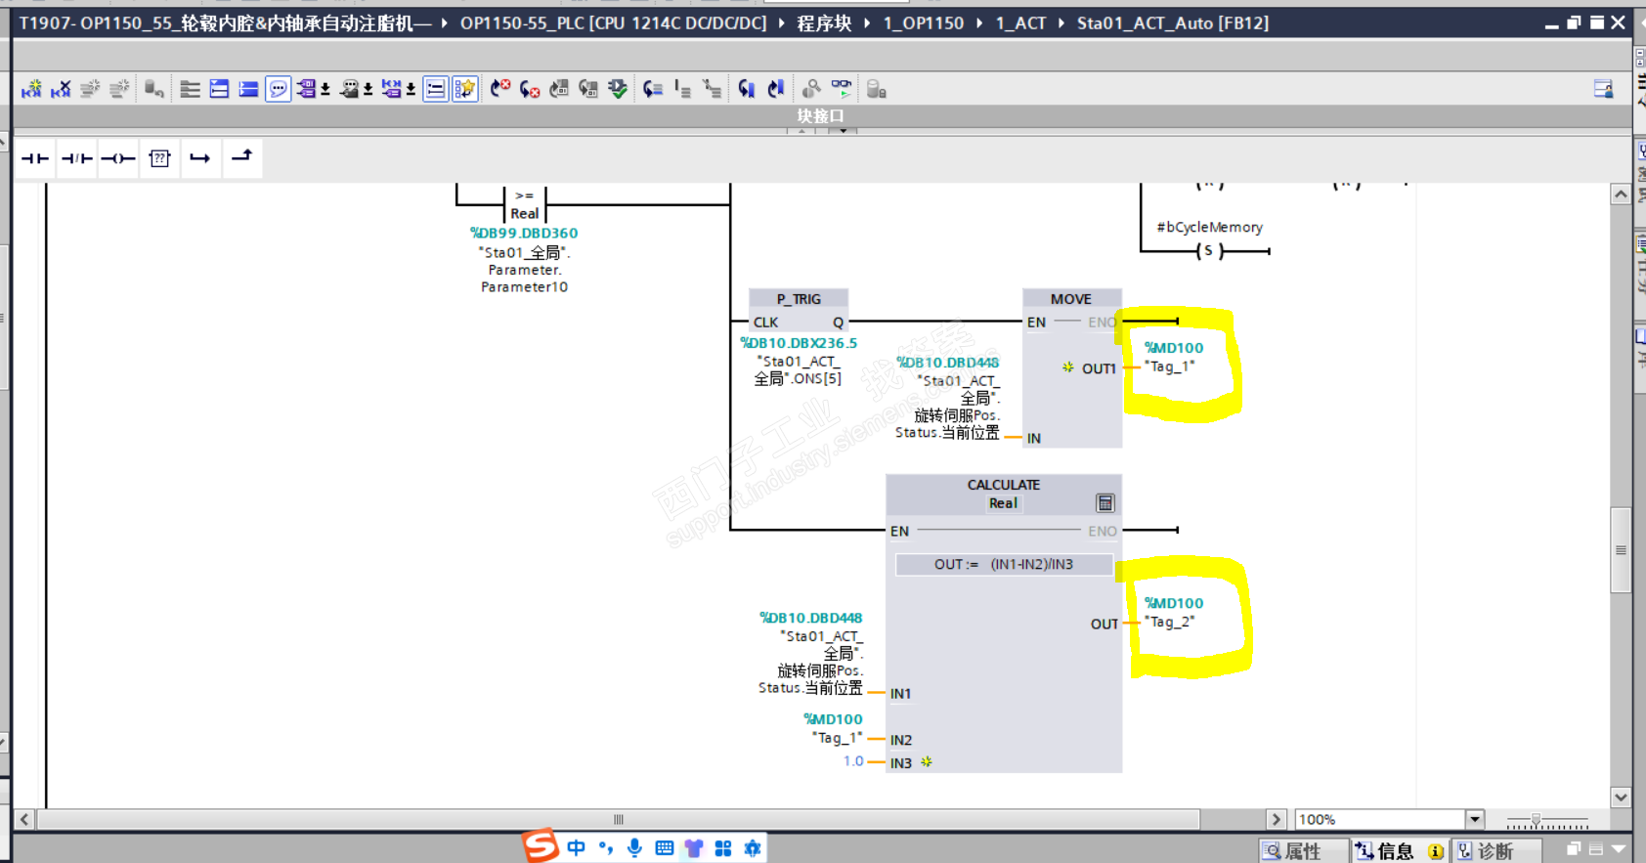Viewport: 1646px width, 863px height.
Task: Open the tag information dropdown arrow
Action: [368, 90]
